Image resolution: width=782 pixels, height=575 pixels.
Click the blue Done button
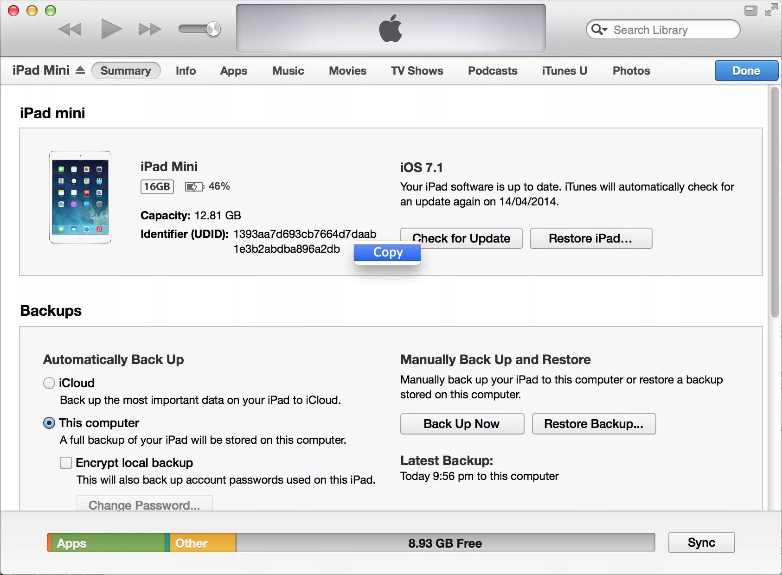(746, 70)
